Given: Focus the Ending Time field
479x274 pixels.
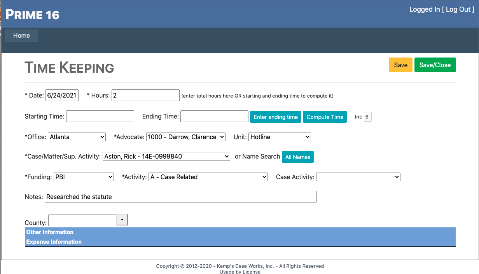Looking at the screenshot, I should coord(214,116).
